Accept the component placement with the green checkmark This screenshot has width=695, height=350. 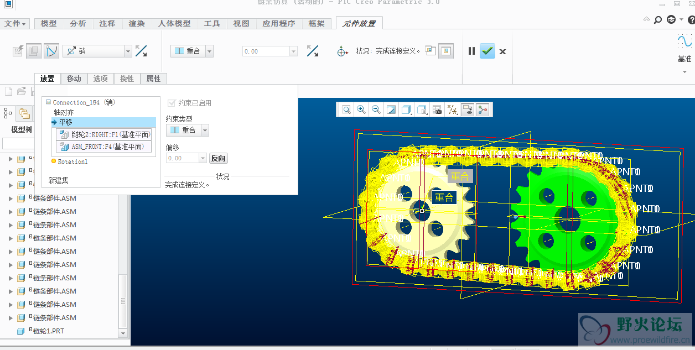487,51
